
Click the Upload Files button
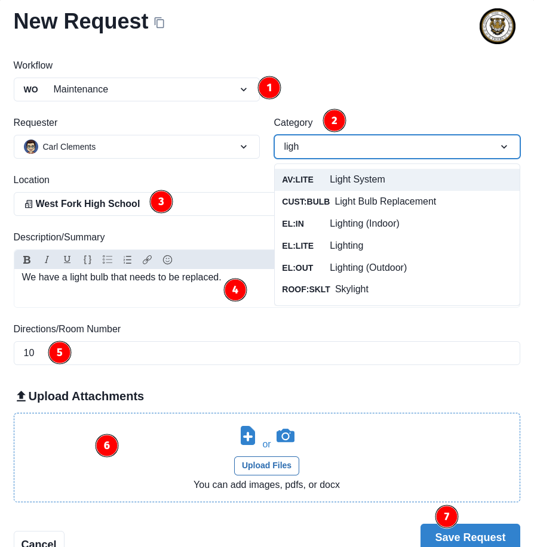[x=266, y=466]
